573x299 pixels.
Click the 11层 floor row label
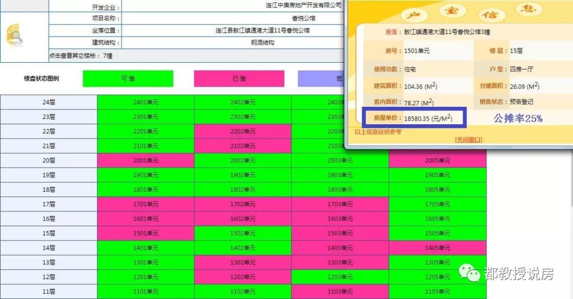49,292
